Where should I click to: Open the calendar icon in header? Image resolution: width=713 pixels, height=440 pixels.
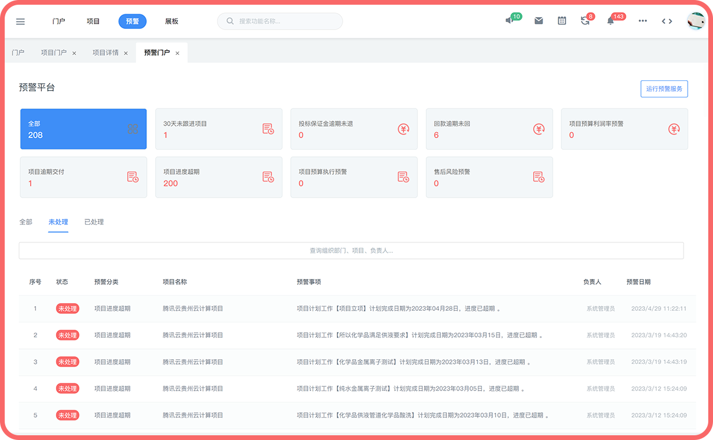tap(562, 21)
